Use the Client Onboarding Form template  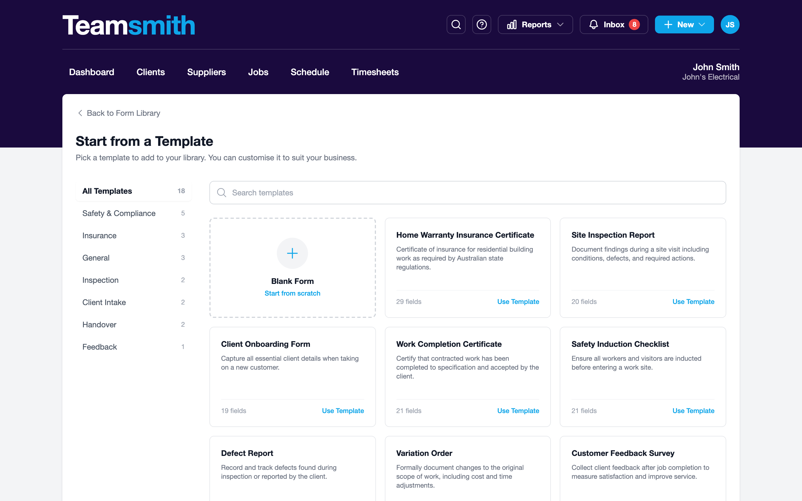(343, 411)
